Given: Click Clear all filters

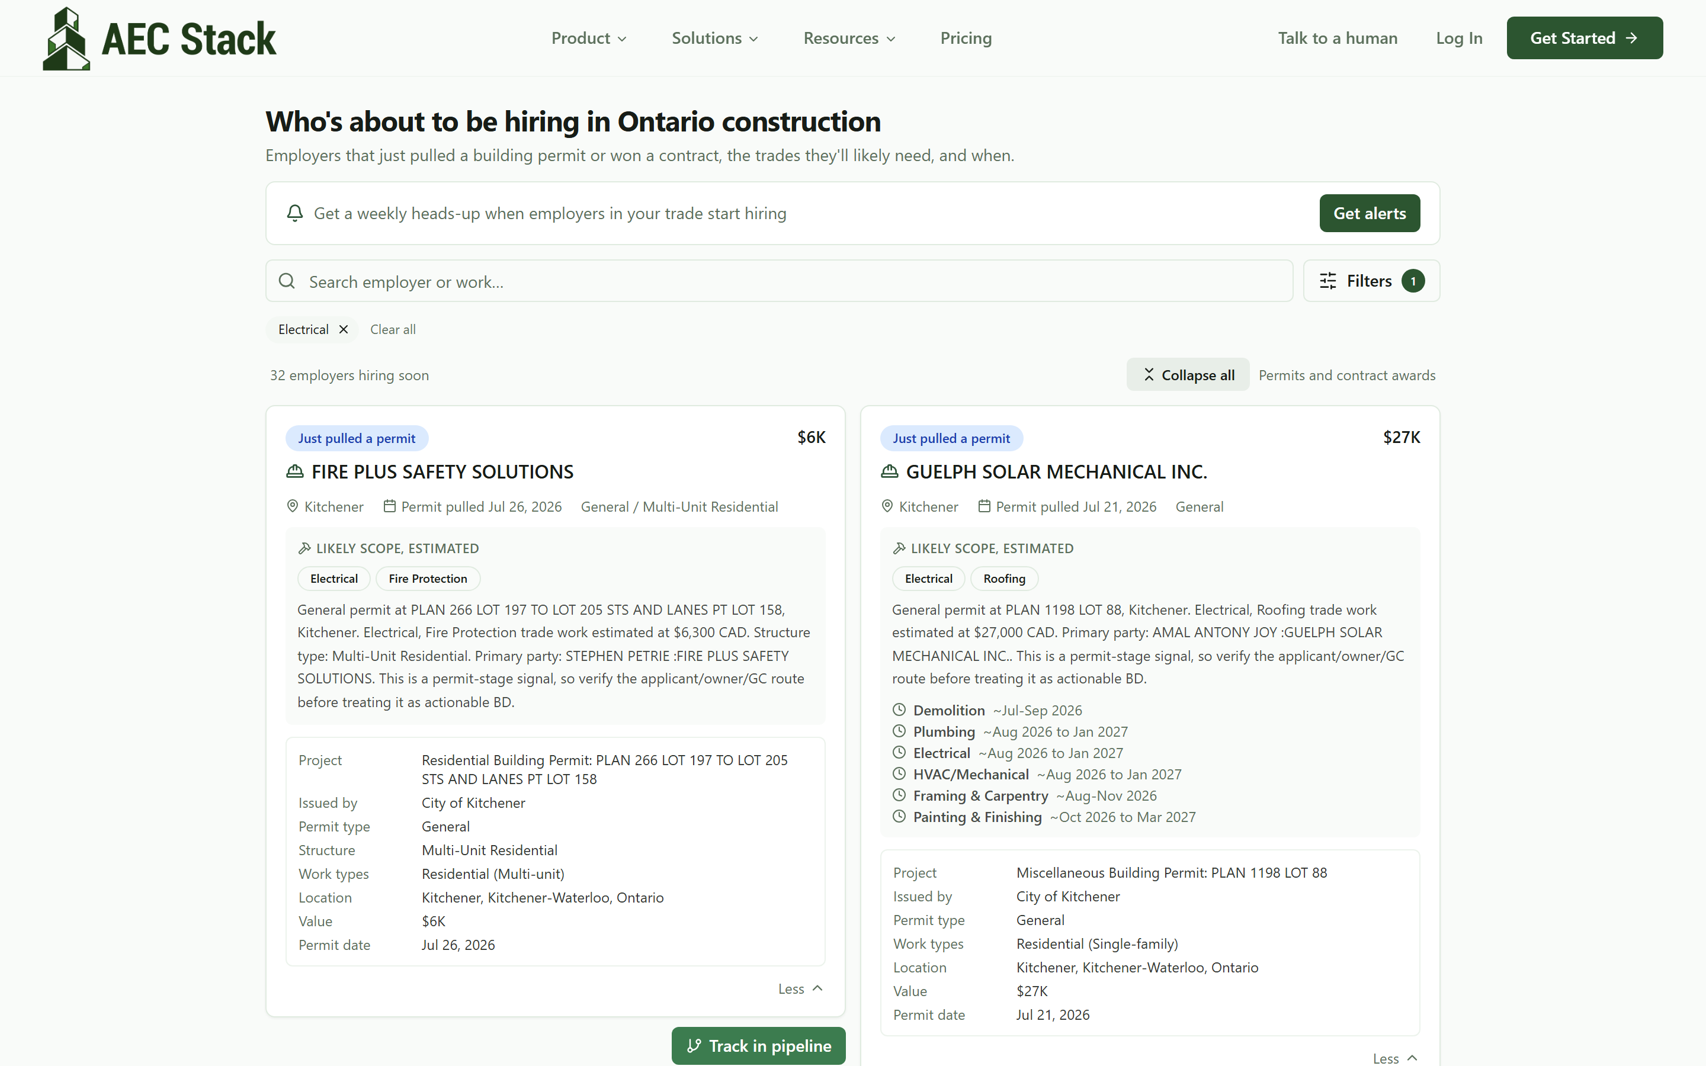Looking at the screenshot, I should point(393,329).
